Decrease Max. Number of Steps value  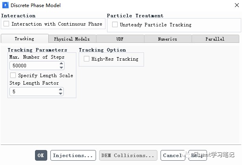[61, 68]
